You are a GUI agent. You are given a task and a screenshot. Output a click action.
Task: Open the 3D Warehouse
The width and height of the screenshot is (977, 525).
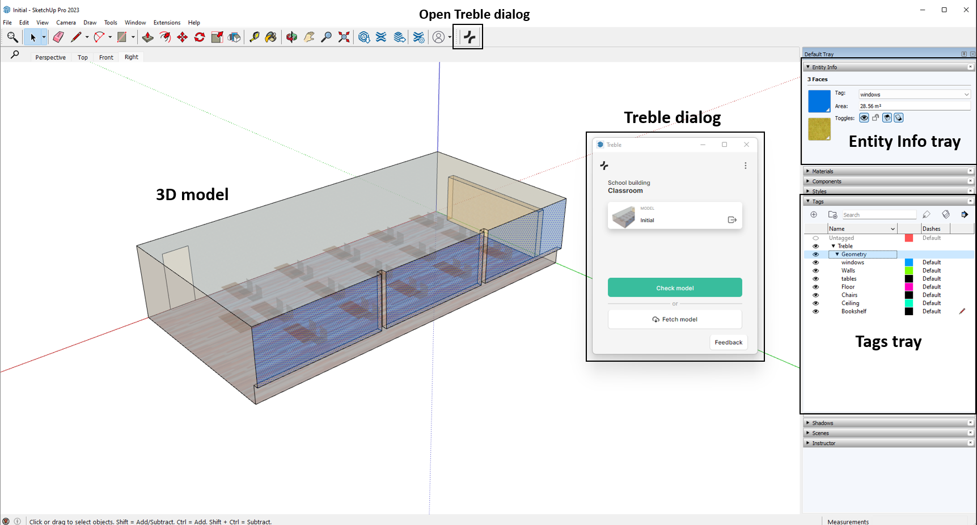[364, 37]
